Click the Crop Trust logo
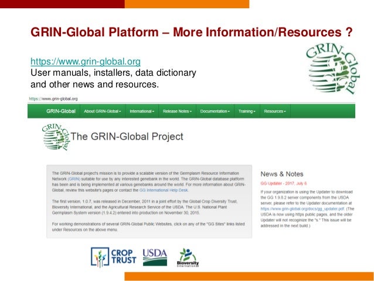 click(x=114, y=257)
